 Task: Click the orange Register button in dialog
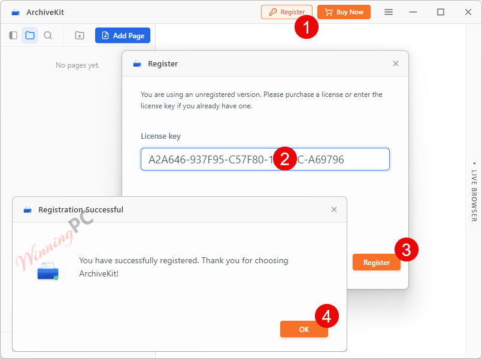376,262
